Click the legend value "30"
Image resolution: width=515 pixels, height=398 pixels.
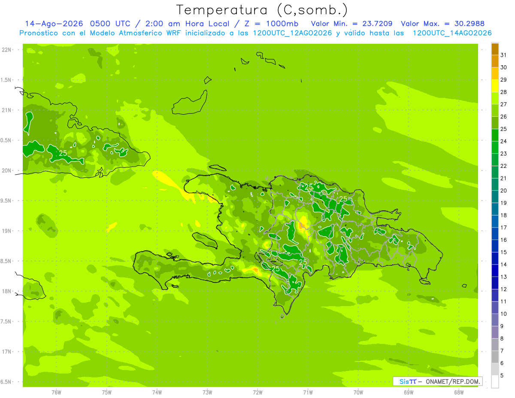click(x=504, y=67)
